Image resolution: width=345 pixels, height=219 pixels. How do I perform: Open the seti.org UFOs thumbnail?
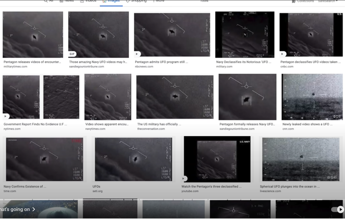coord(133,159)
